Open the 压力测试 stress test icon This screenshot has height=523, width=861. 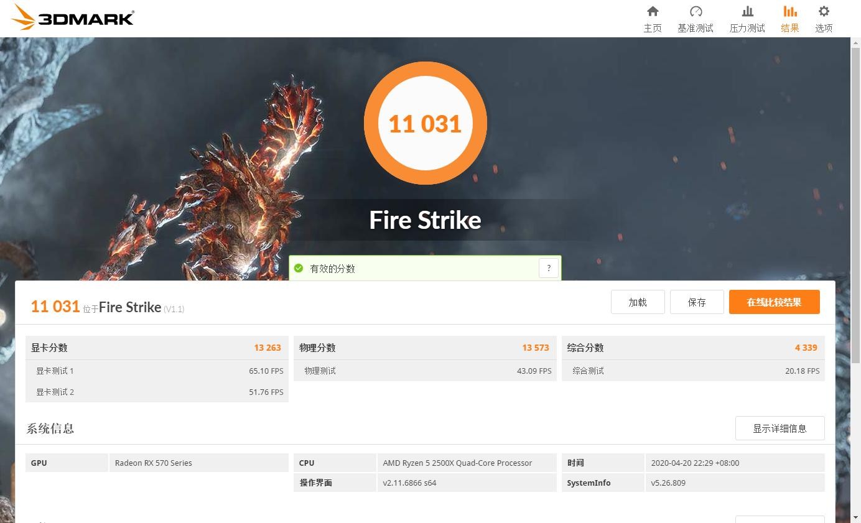(747, 11)
